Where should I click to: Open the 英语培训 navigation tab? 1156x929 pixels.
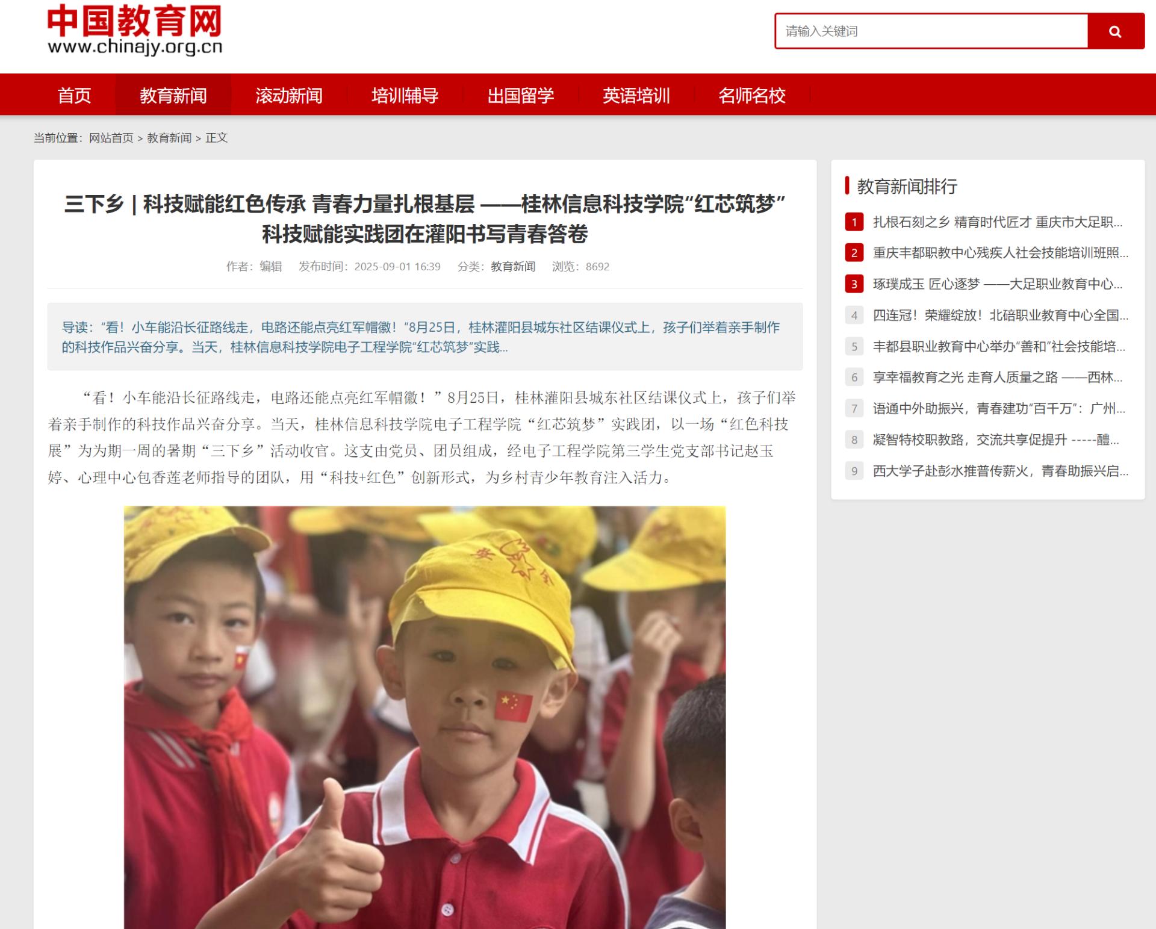pyautogui.click(x=636, y=95)
